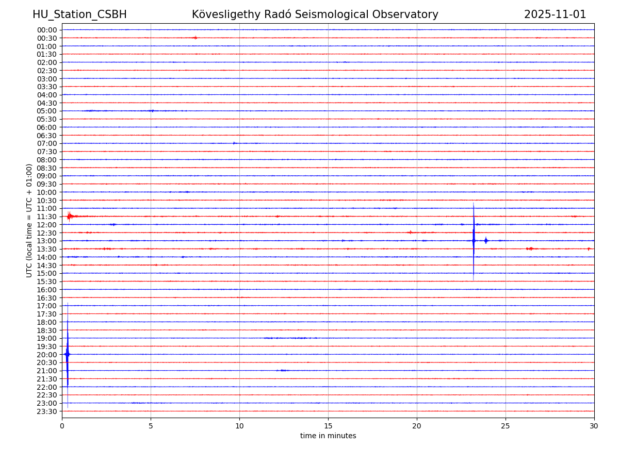Click the "time in minutes" axis label
Viewport: 619px width, 464px height.
[x=328, y=436]
